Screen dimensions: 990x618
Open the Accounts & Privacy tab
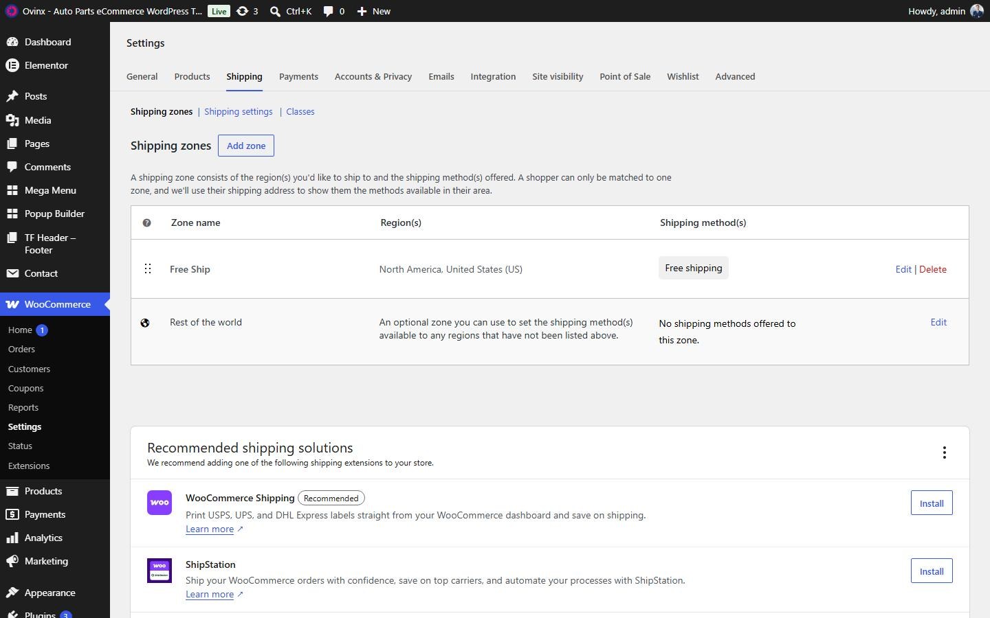pyautogui.click(x=373, y=76)
